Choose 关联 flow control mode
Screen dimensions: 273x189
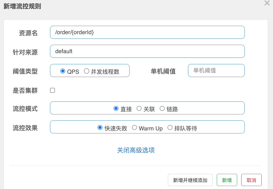(x=139, y=108)
